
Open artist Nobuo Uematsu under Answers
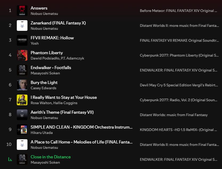[44, 14]
